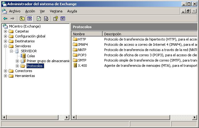The height and width of the screenshot is (128, 199).
Task: Click the Back arrow toolbar button
Action: pyautogui.click(x=5, y=19)
